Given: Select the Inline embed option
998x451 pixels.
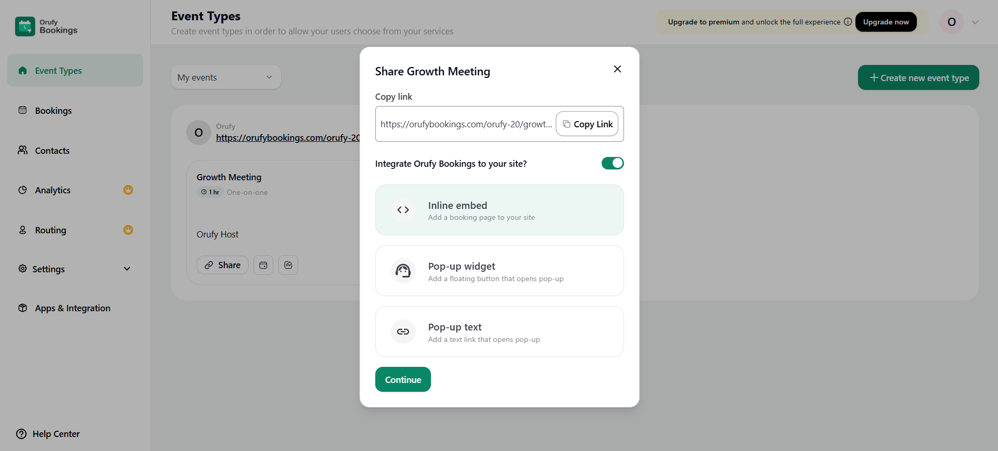Looking at the screenshot, I should (499, 210).
